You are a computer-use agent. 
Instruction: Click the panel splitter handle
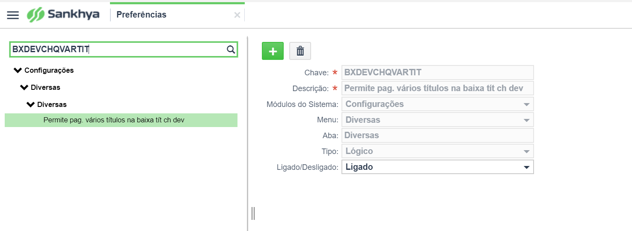click(253, 213)
